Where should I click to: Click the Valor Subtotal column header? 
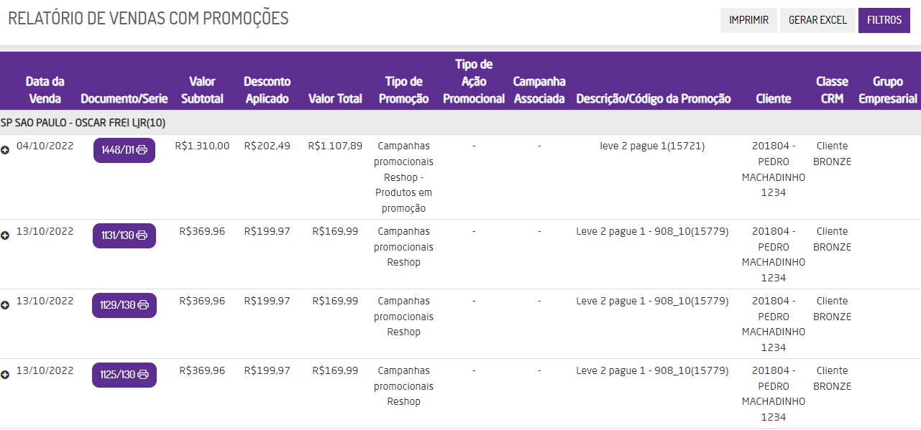[202, 90]
